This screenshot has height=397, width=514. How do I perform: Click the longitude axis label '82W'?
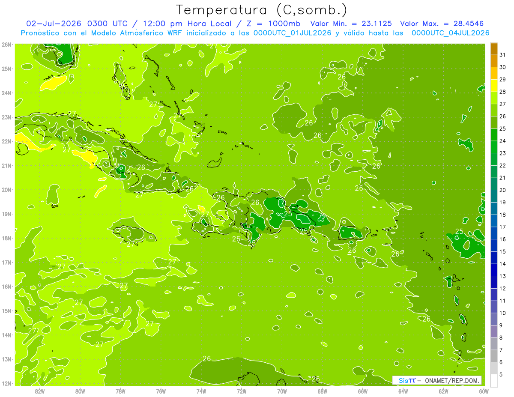pyautogui.click(x=40, y=391)
